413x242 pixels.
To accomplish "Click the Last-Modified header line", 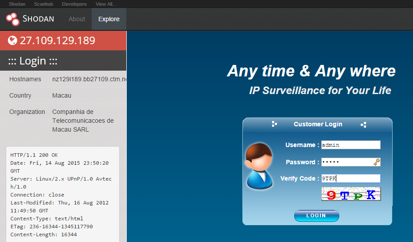I will (59, 207).
